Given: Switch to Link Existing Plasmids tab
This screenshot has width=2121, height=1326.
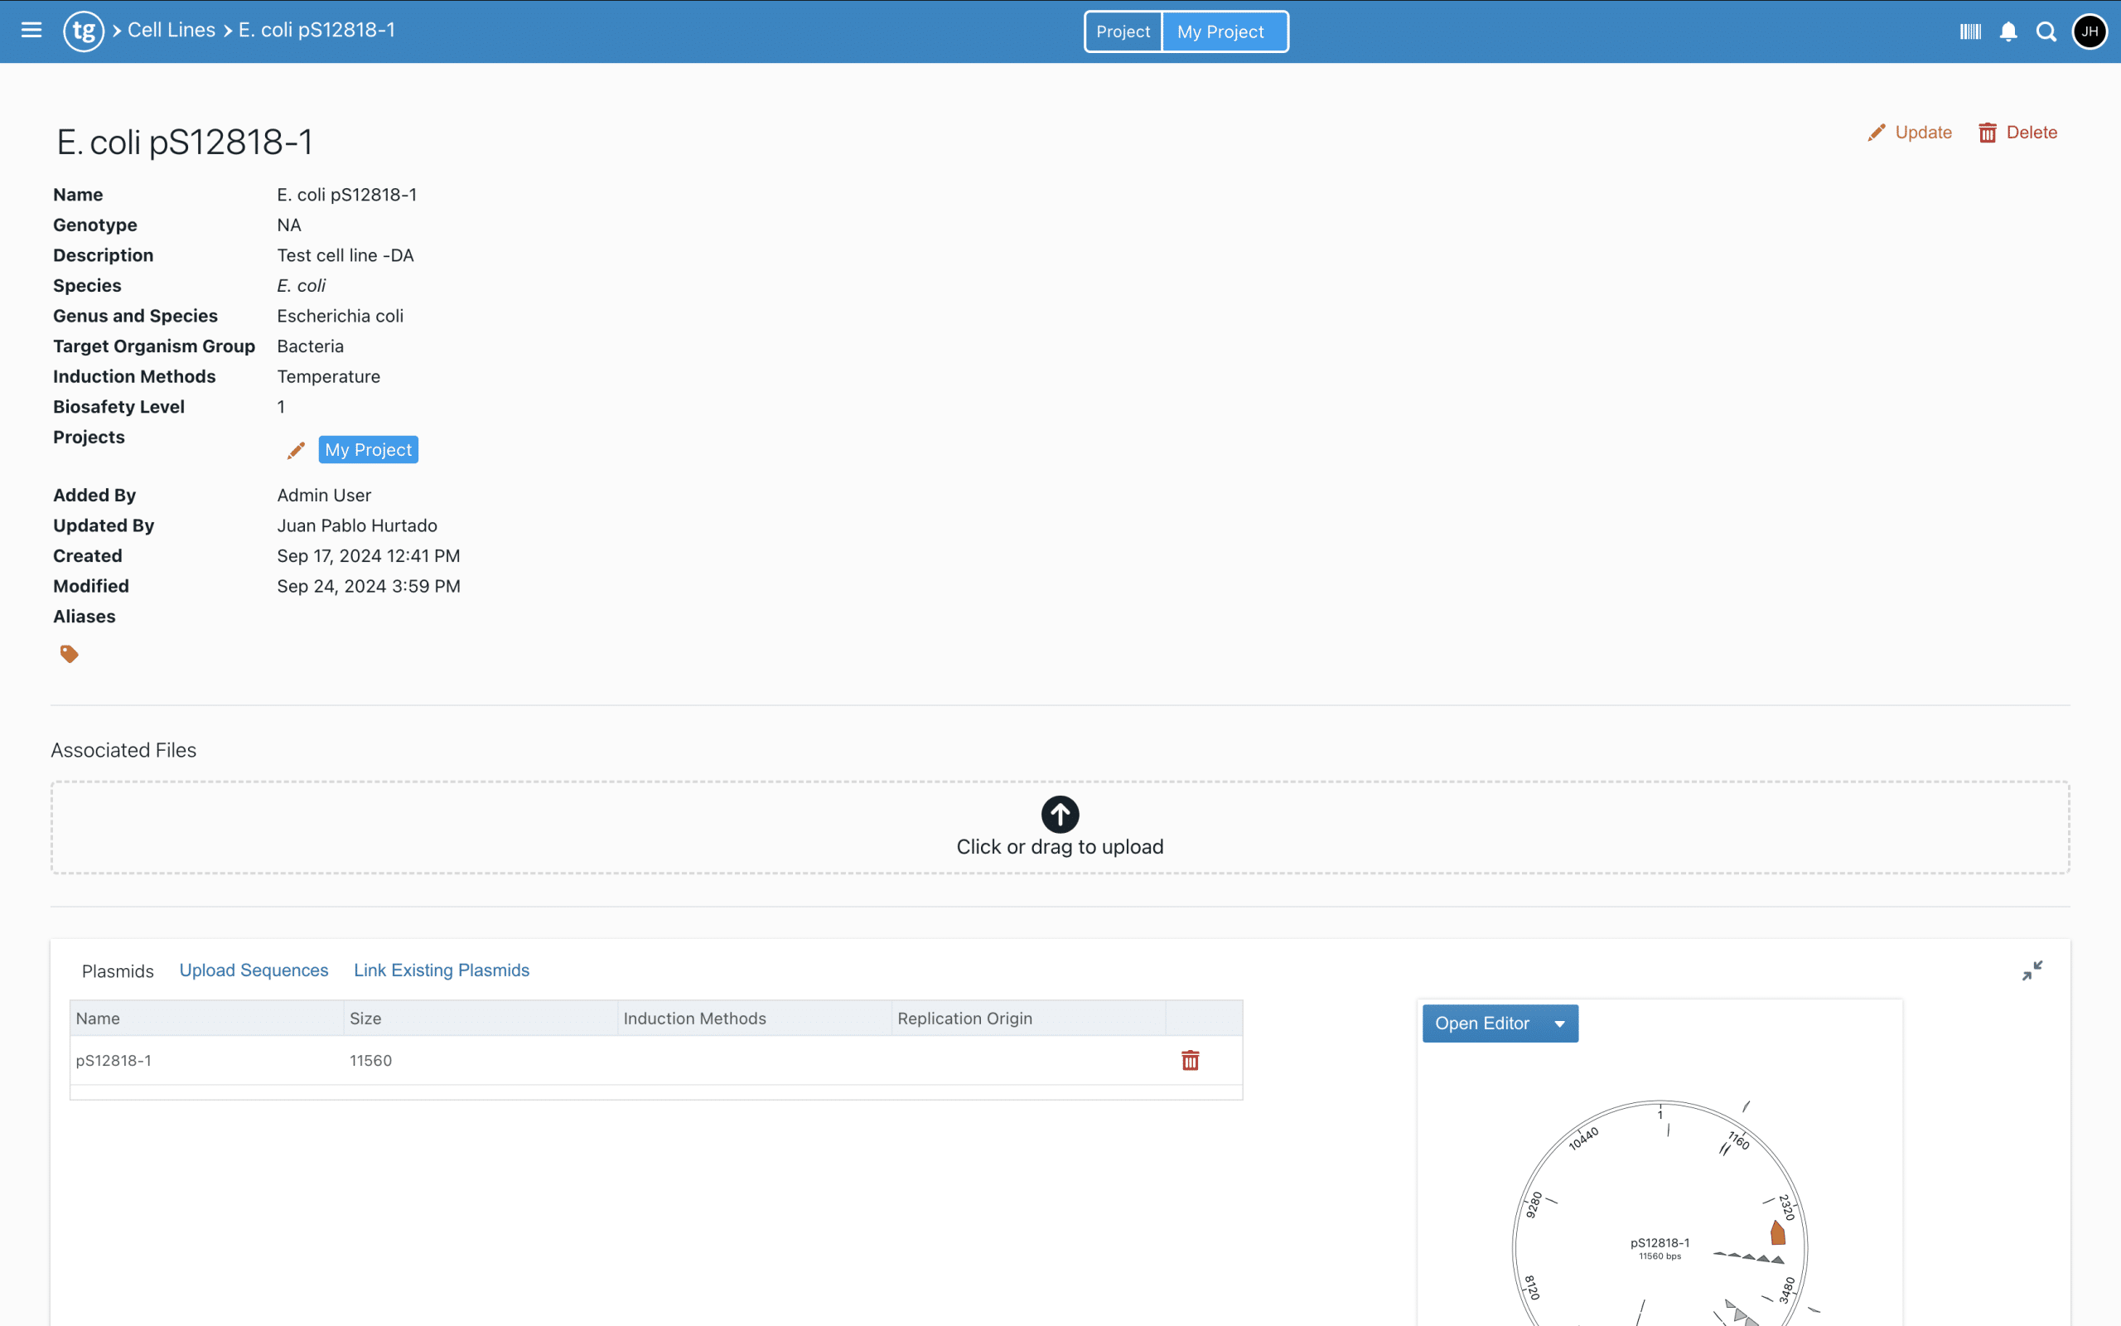Looking at the screenshot, I should (441, 970).
